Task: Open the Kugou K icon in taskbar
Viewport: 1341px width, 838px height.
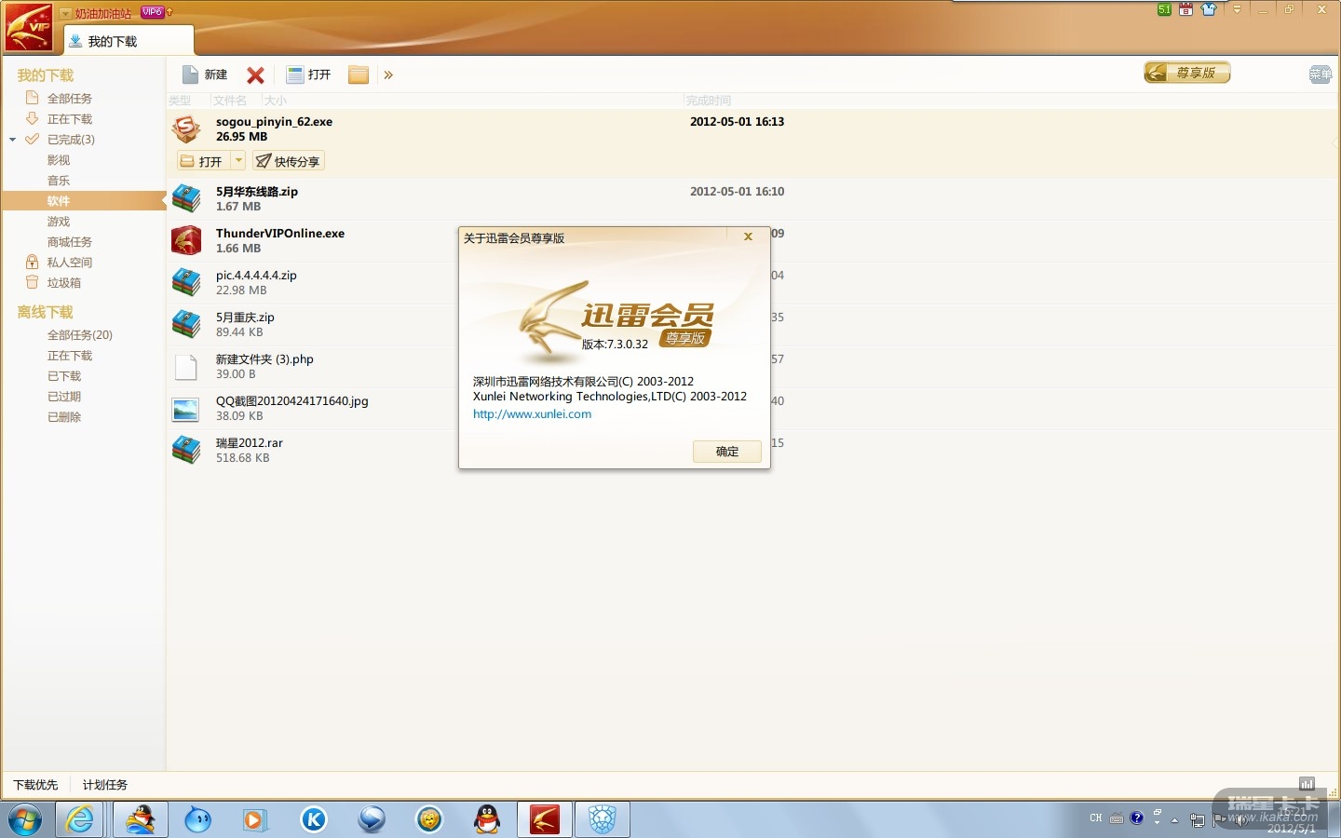Action: (314, 819)
